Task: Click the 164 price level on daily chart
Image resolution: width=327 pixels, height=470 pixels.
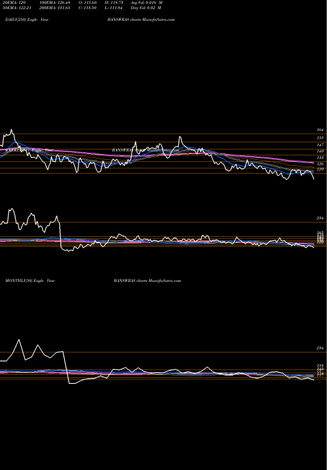Action: click(x=320, y=130)
